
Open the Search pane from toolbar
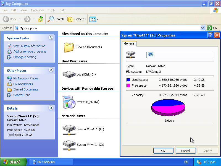point(56,19)
